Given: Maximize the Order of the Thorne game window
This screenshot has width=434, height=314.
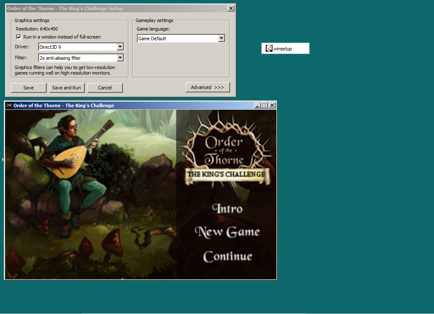Looking at the screenshot, I should [264, 106].
